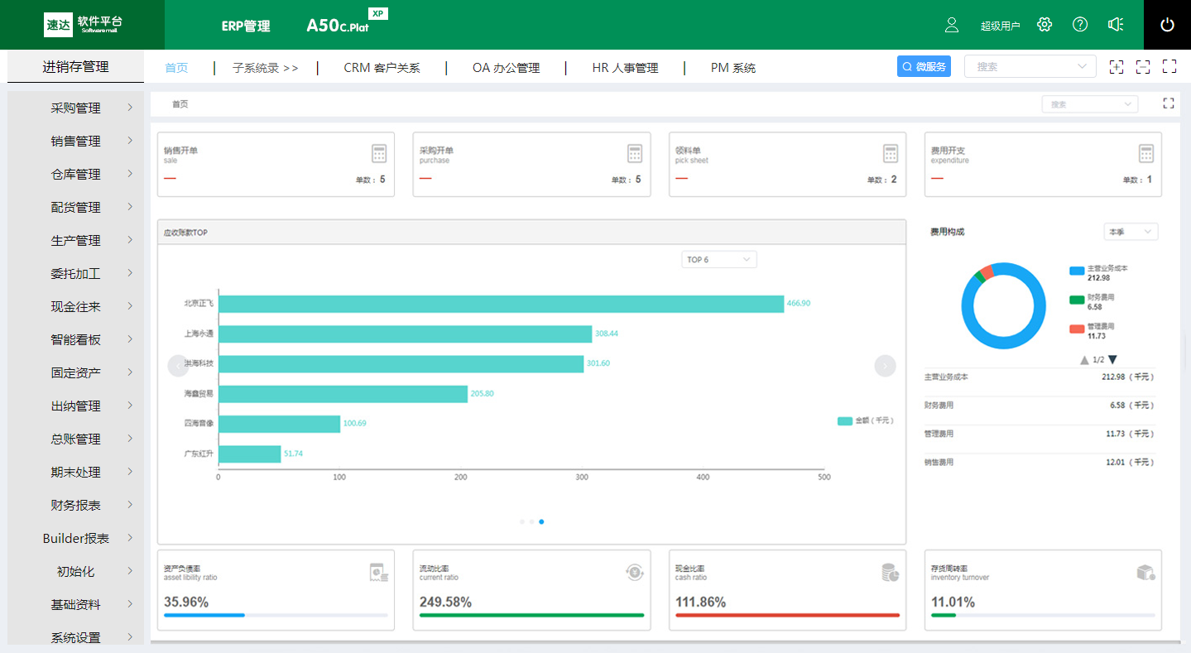Click the user profile icon

tap(952, 25)
